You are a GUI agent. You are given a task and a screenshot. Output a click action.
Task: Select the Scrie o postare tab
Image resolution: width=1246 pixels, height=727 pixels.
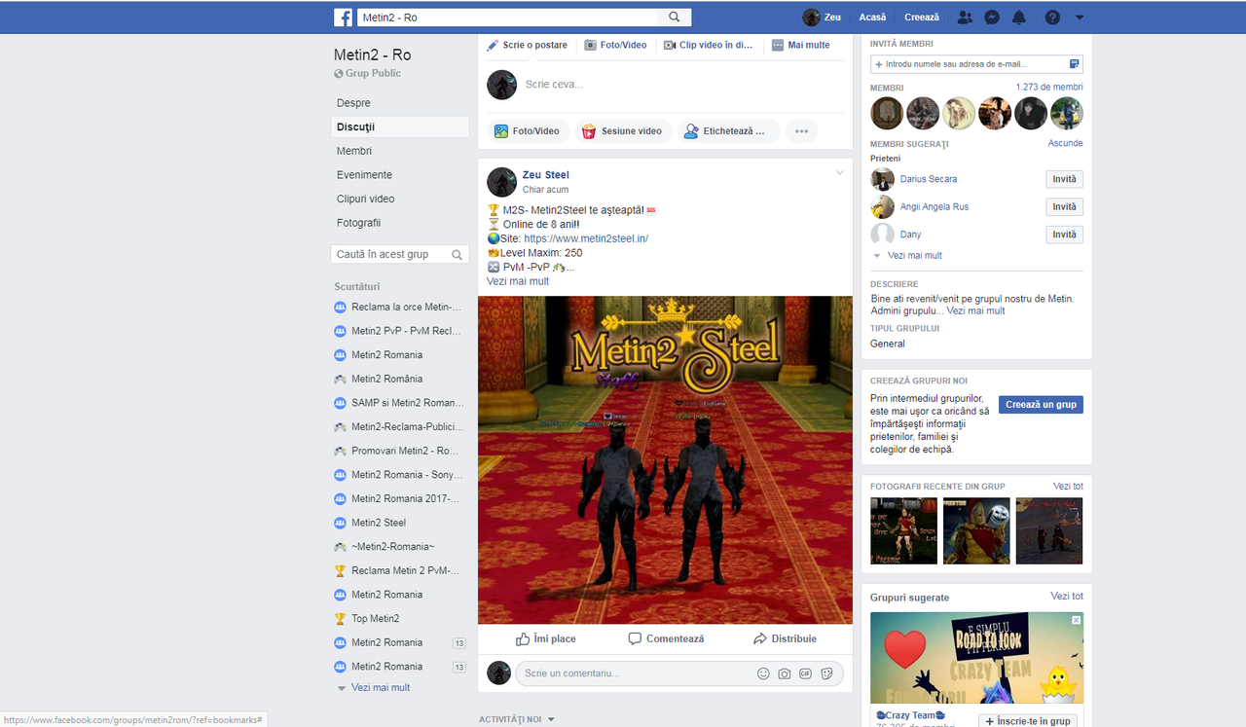coord(527,45)
